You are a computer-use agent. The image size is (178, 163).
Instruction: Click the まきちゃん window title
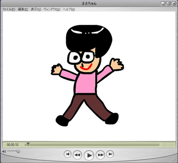[x=89, y=4]
